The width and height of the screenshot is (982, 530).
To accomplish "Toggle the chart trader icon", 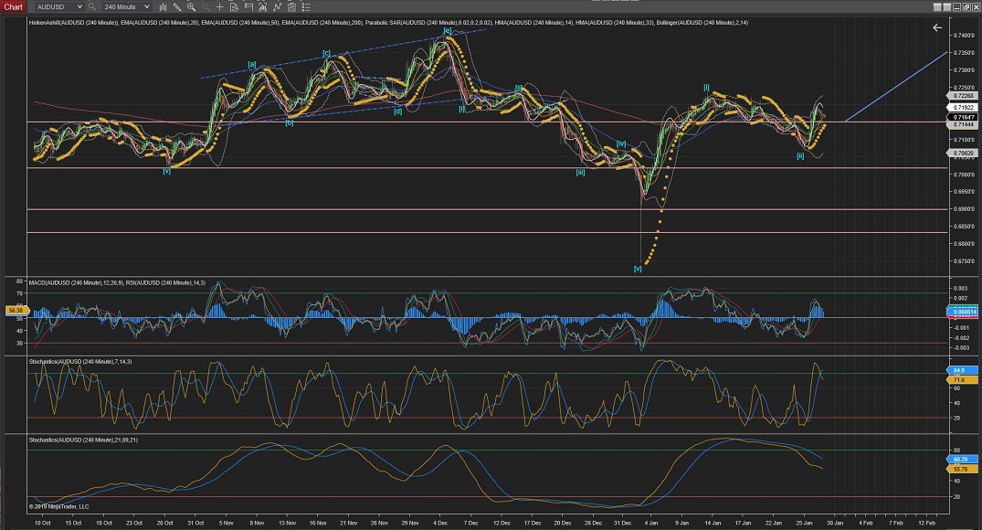I will [x=248, y=7].
